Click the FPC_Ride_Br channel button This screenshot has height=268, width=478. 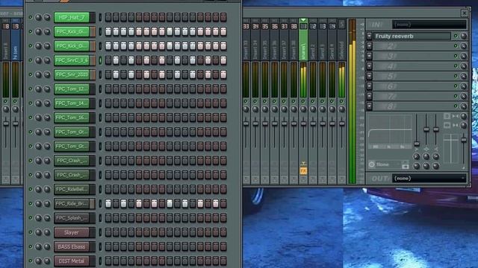click(72, 203)
